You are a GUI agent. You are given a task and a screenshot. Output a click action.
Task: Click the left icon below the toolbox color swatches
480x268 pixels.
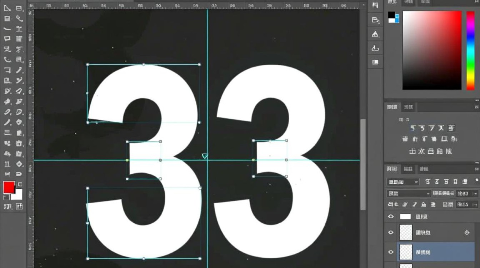click(x=7, y=207)
